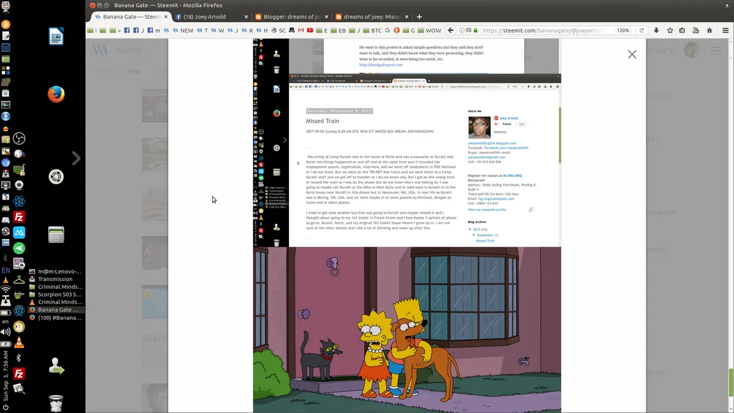Image resolution: width=734 pixels, height=413 pixels.
Task: Close the image lightbox with the X
Action: click(x=632, y=54)
